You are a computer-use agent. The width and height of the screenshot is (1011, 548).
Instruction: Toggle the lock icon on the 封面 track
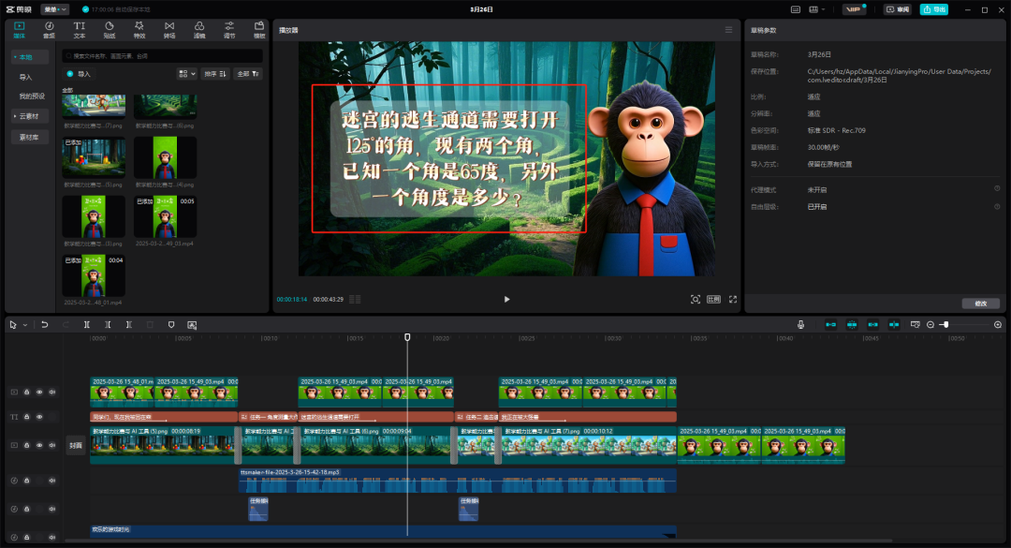pyautogui.click(x=27, y=445)
